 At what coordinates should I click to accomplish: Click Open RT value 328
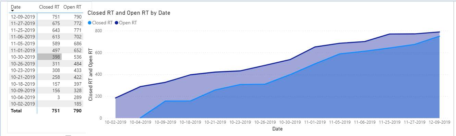78,90
